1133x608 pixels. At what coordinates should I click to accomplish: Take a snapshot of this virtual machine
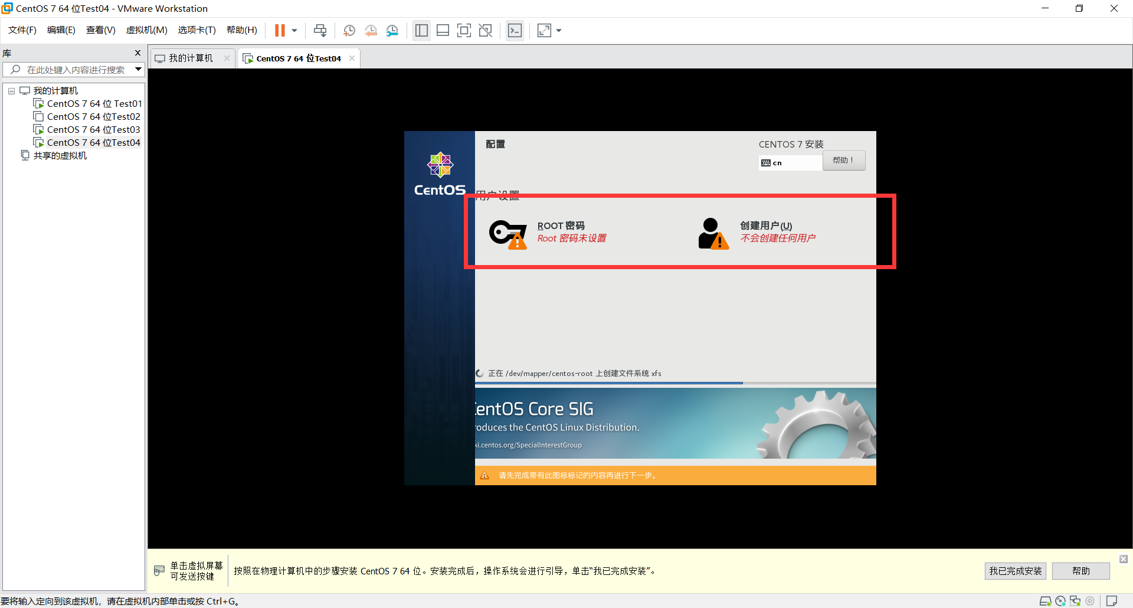pos(349,30)
